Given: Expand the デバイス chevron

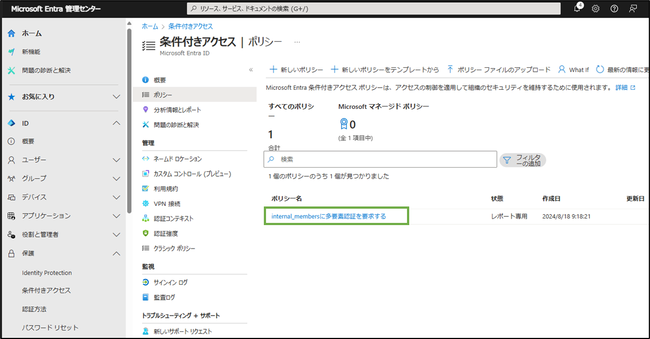Looking at the screenshot, I should pos(116,197).
